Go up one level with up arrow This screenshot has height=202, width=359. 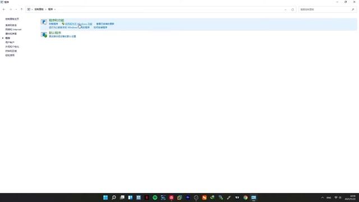(21, 10)
